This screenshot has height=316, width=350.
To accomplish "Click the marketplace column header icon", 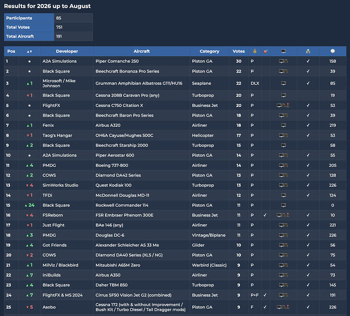I will click(308, 51).
